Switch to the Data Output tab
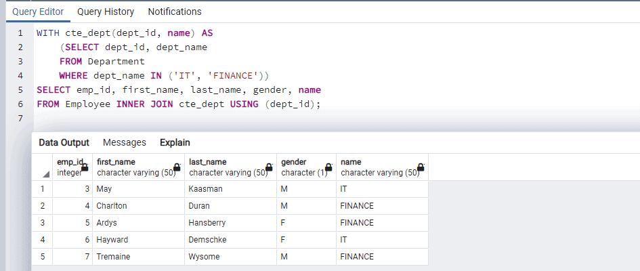 (x=64, y=142)
